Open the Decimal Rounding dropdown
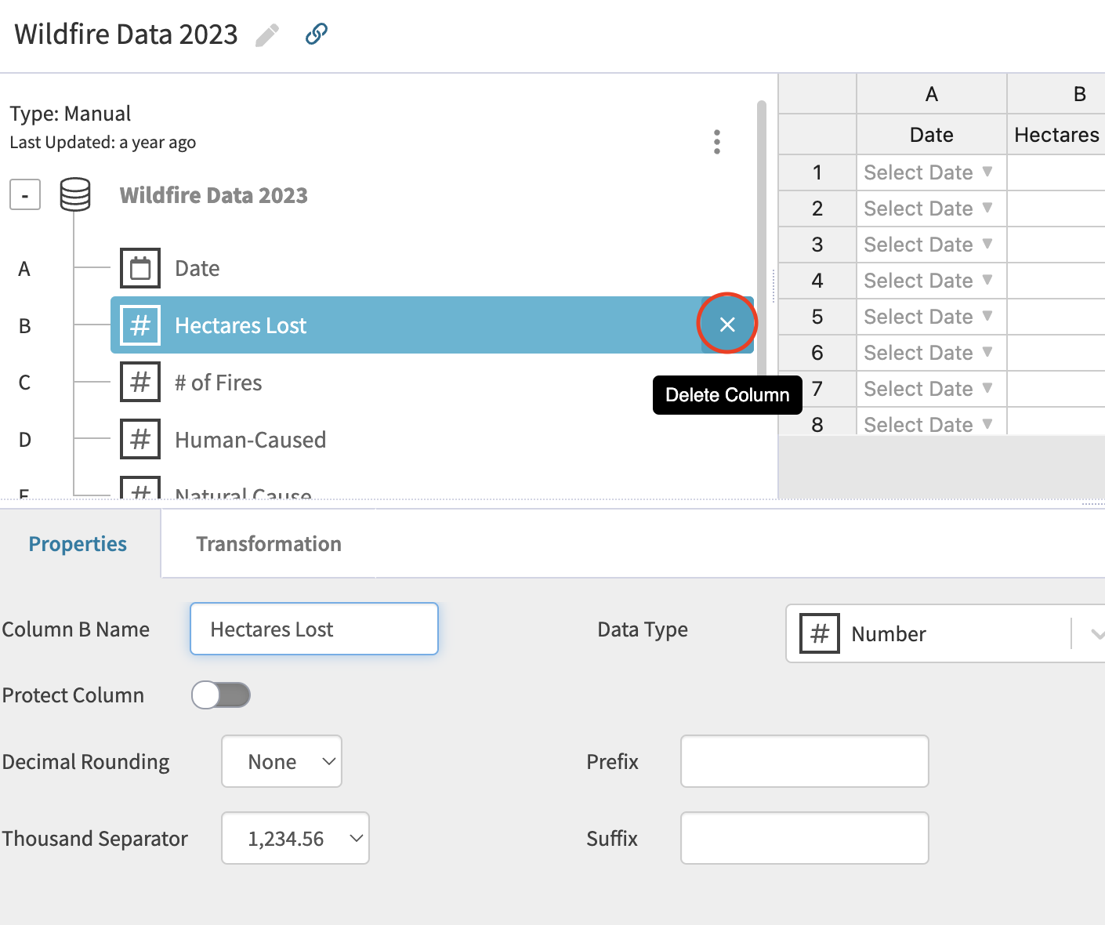 tap(281, 761)
